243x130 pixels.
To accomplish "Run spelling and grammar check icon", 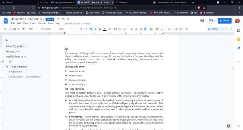I will (x=19, y=29).
